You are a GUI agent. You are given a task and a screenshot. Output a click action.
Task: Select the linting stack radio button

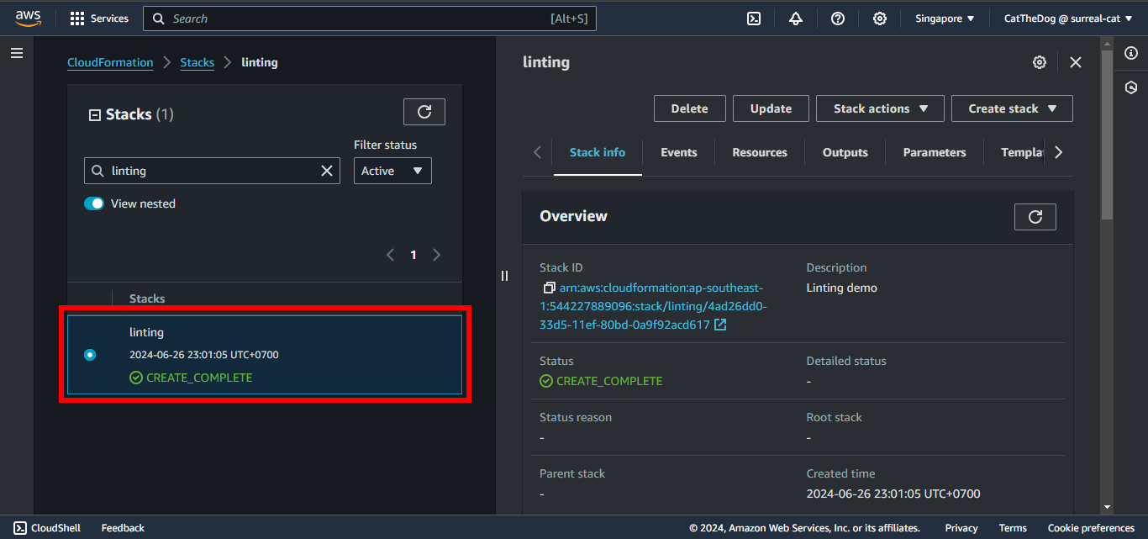coord(90,355)
